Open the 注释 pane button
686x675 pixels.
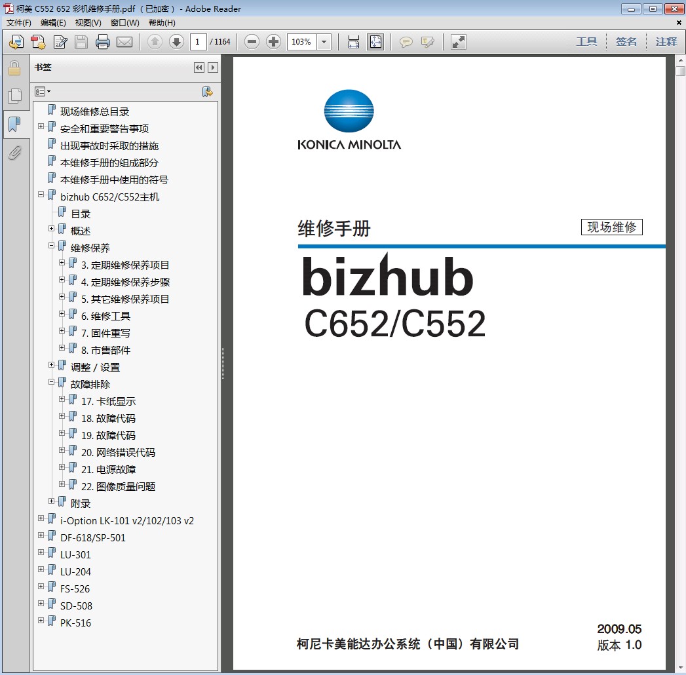[666, 42]
